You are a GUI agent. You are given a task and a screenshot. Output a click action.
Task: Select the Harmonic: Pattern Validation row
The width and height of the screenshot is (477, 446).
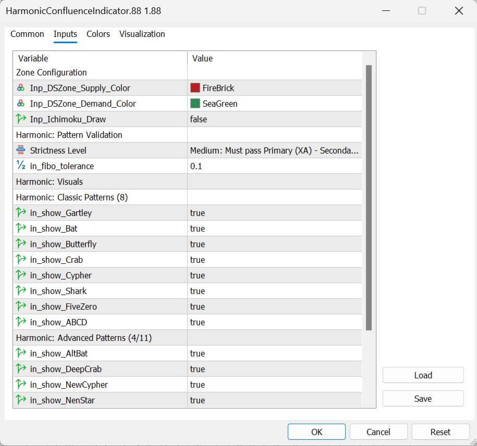point(187,135)
